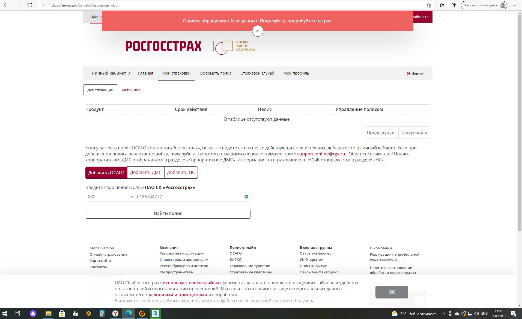This screenshot has height=319, width=522.
Task: Open File Explorer from the taskbar
Action: 48,314
